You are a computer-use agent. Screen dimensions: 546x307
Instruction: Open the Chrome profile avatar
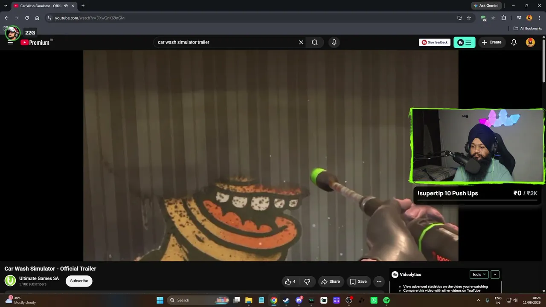pyautogui.click(x=529, y=18)
